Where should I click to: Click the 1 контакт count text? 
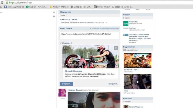127,102
